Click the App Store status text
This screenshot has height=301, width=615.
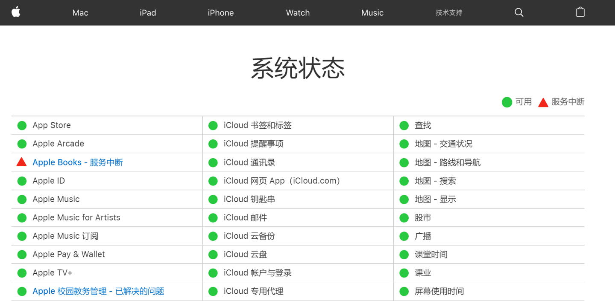tap(52, 125)
